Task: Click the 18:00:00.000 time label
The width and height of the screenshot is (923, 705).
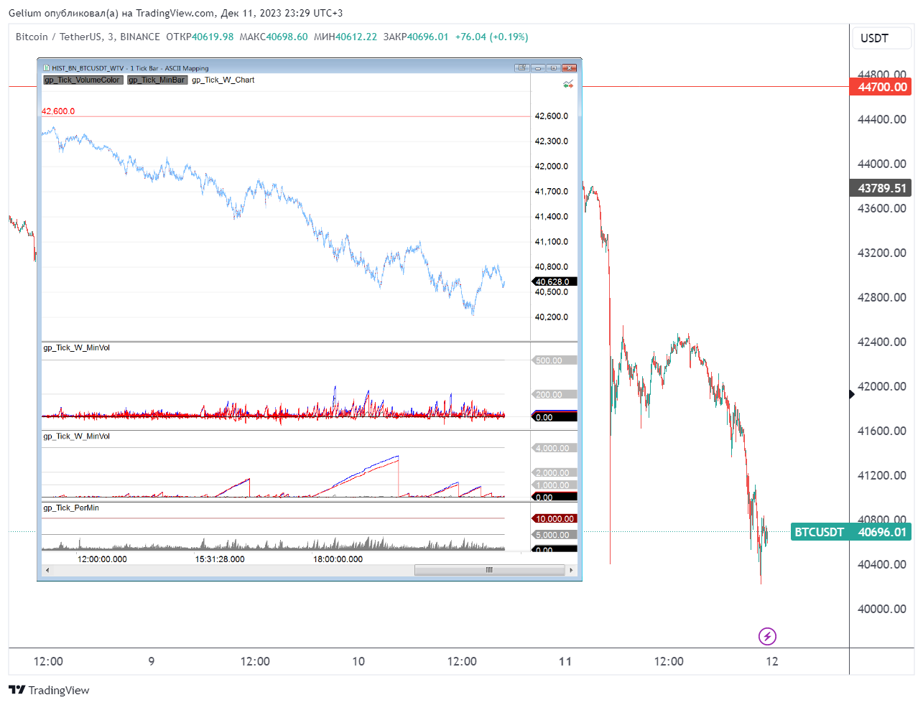Action: coord(338,559)
